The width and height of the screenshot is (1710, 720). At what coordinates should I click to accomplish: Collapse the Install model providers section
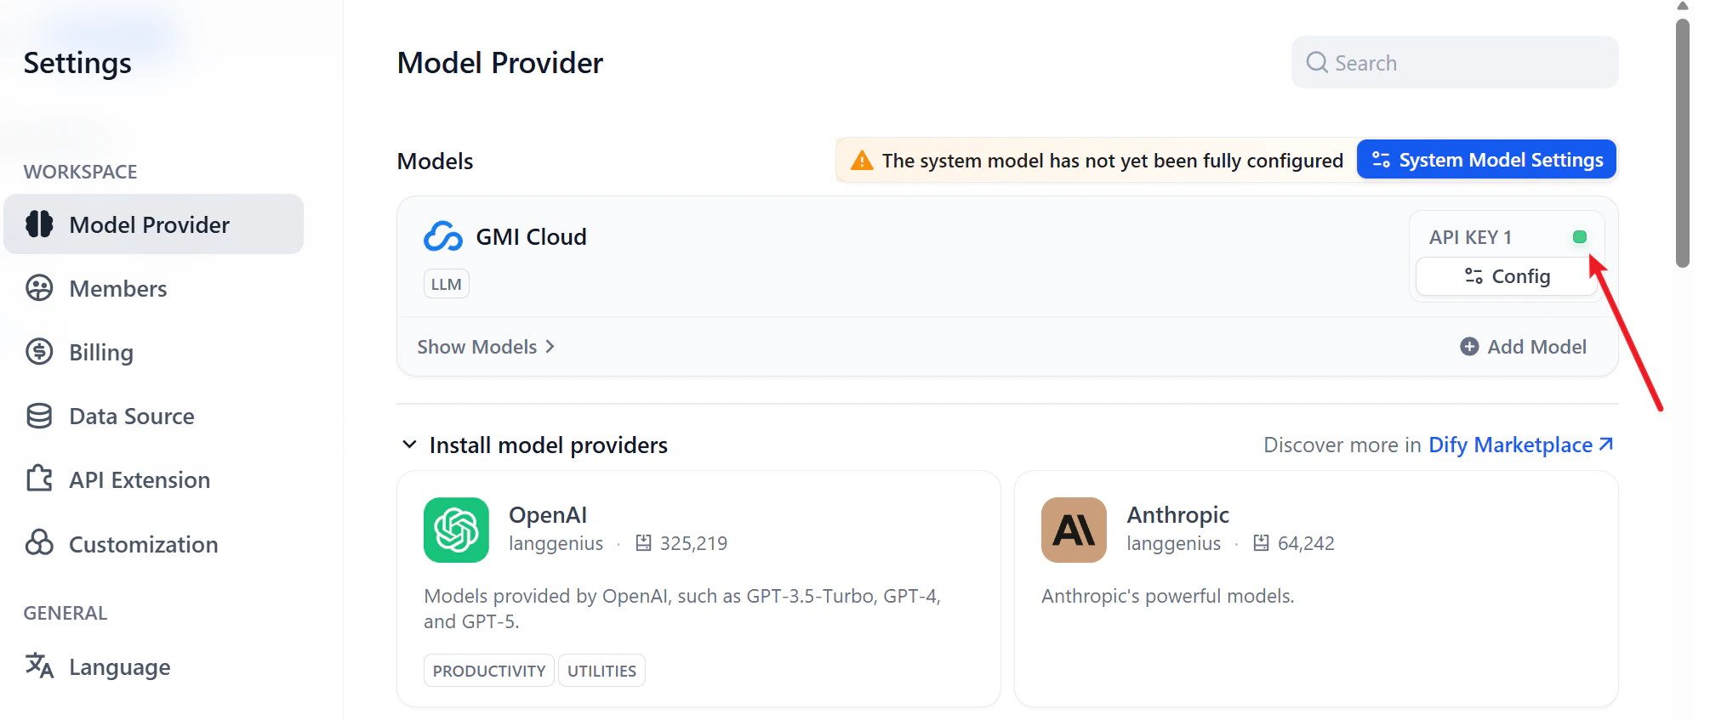tap(409, 445)
